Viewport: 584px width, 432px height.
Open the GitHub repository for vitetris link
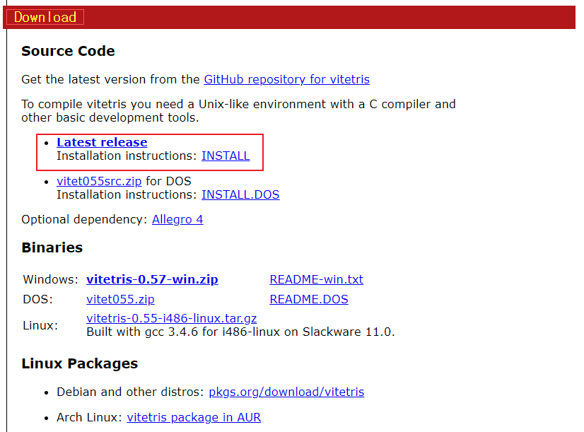[x=287, y=79]
